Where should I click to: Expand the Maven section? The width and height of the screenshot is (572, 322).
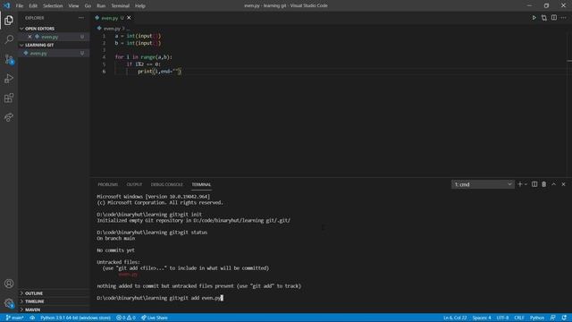(x=54, y=309)
